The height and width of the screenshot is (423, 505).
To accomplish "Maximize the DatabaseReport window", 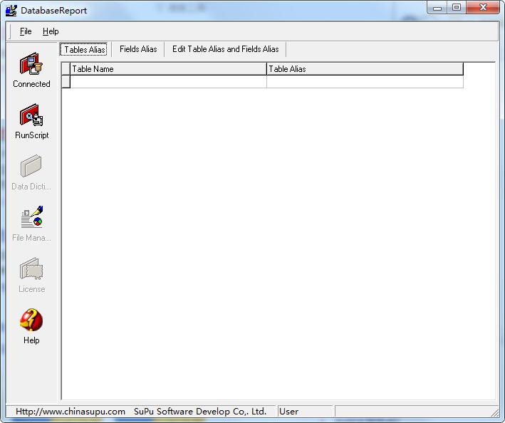I will click(x=457, y=7).
